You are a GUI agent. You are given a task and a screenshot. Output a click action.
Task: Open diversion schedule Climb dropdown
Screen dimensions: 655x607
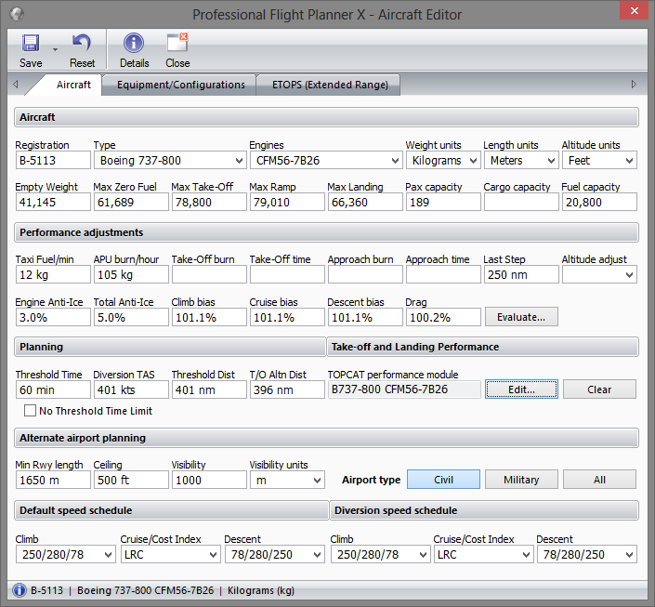[x=381, y=554]
